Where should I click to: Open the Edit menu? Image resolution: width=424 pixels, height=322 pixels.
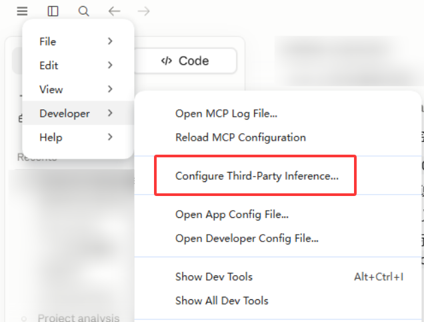pyautogui.click(x=78, y=65)
